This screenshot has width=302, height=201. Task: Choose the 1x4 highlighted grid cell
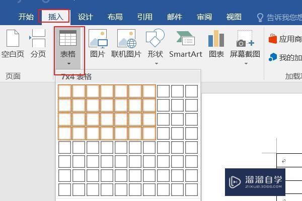pos(64,134)
